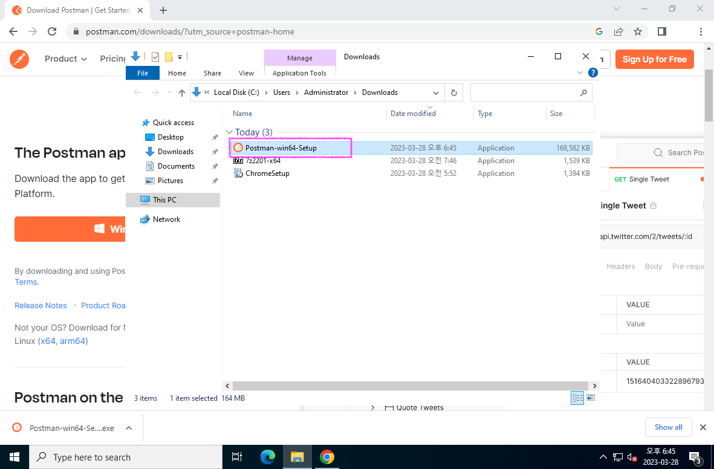Click Users in the breadcrumb path
This screenshot has width=714, height=469.
coord(281,92)
